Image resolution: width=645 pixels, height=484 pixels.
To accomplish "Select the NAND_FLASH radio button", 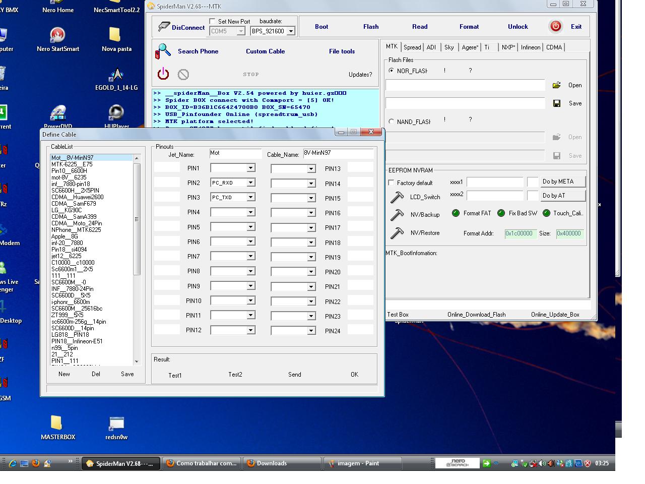I will (392, 122).
